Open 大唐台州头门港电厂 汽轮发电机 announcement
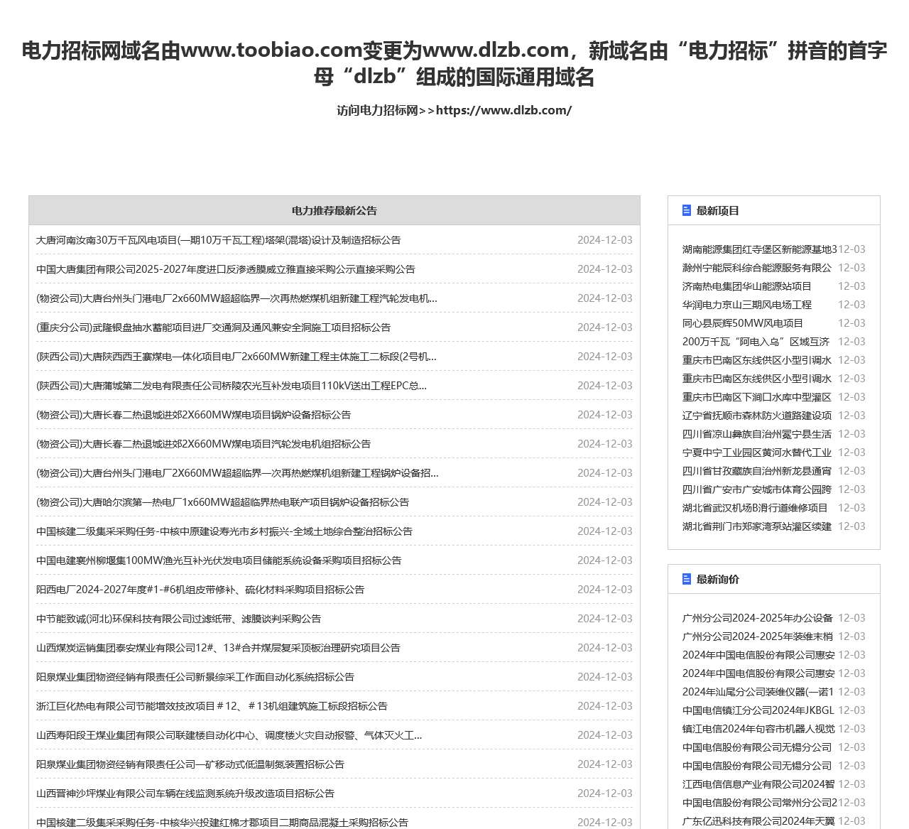The width and height of the screenshot is (909, 829). [x=236, y=298]
